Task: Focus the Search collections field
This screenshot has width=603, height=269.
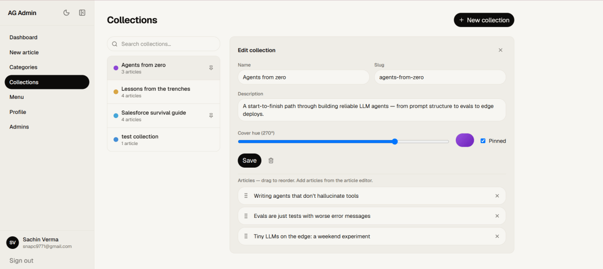Action: pos(163,44)
